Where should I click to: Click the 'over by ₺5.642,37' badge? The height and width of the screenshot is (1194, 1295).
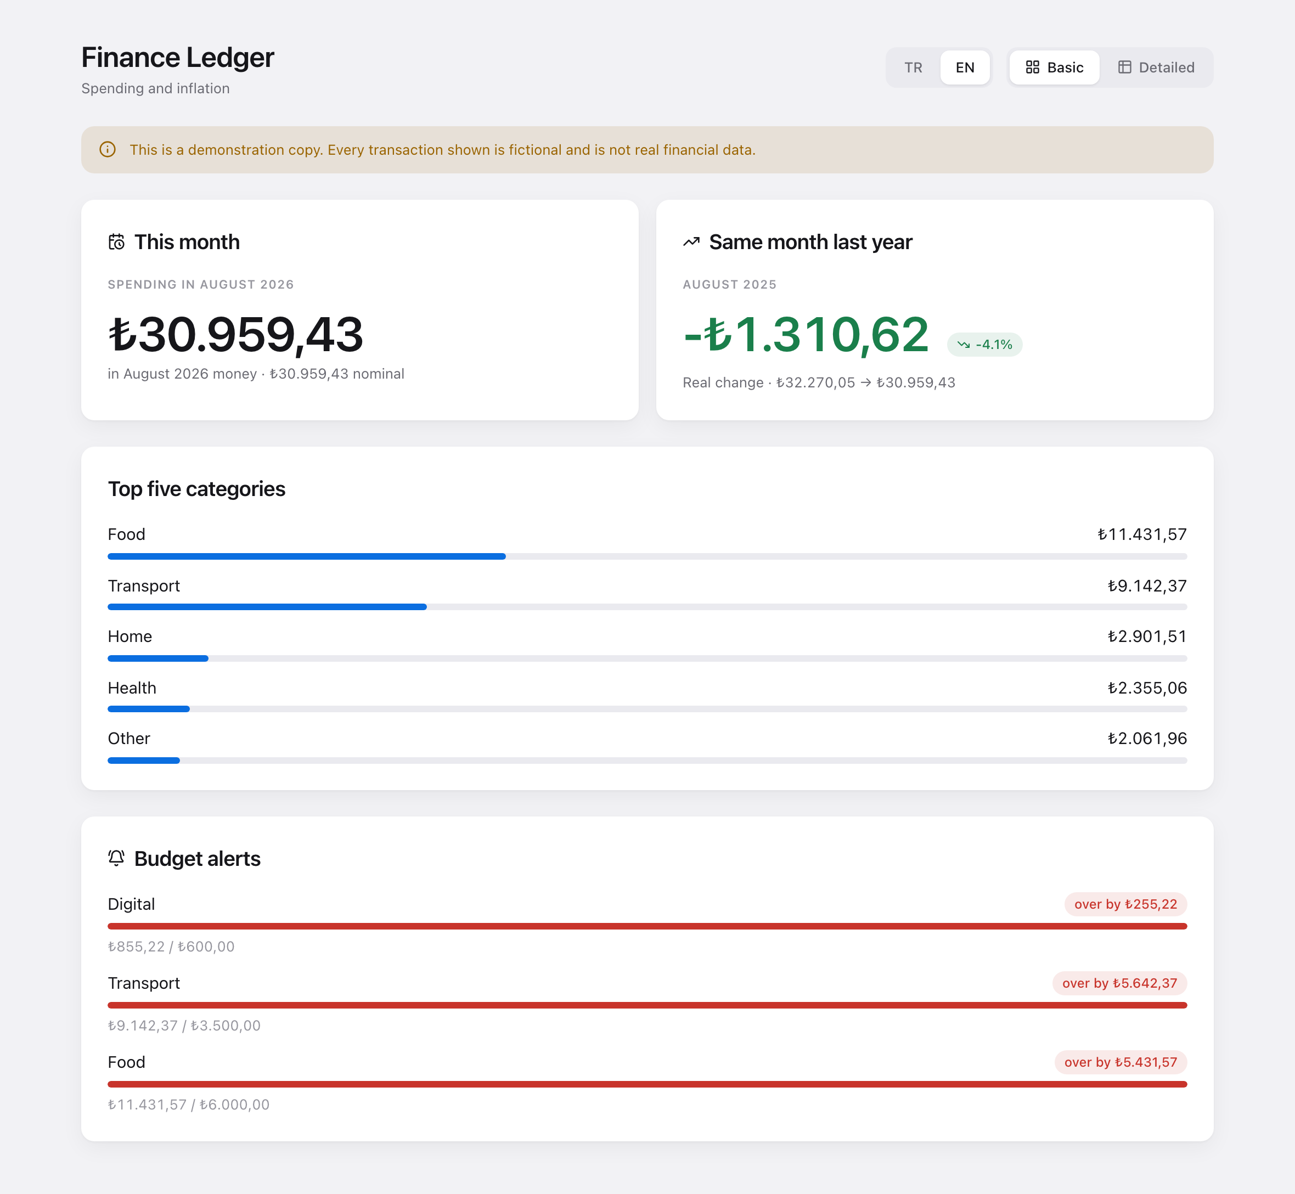1119,983
